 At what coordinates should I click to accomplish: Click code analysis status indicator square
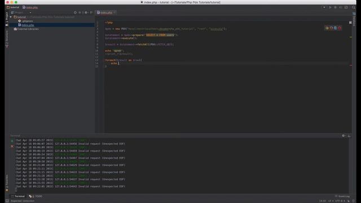coord(350,23)
